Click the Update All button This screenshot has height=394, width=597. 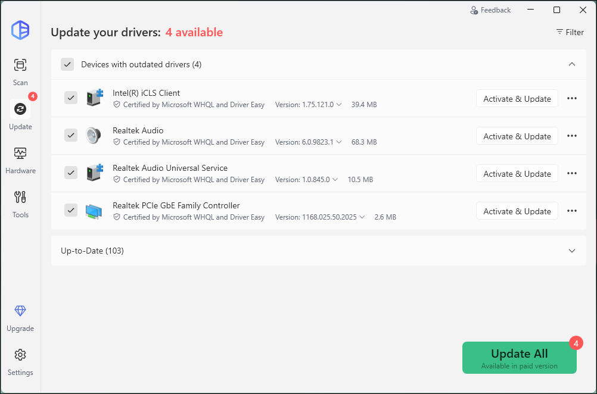pos(519,358)
